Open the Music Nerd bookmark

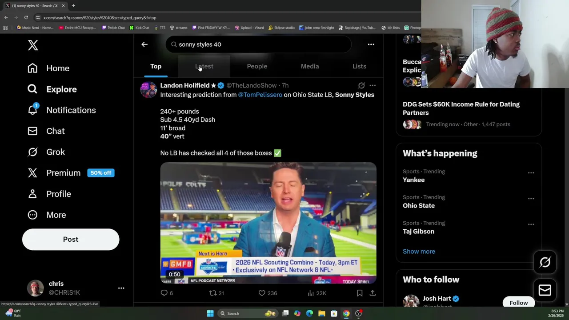click(x=35, y=28)
